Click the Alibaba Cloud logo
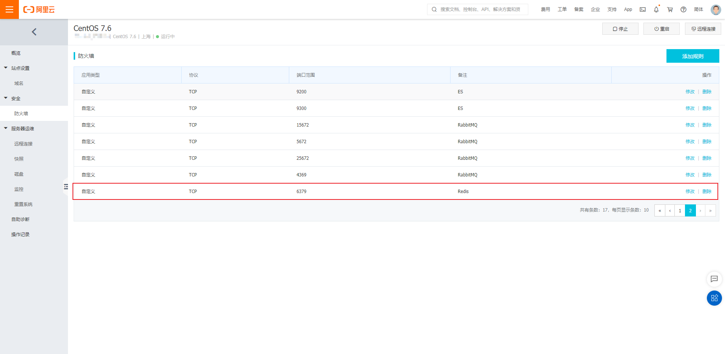The width and height of the screenshot is (725, 354). pos(39,9)
